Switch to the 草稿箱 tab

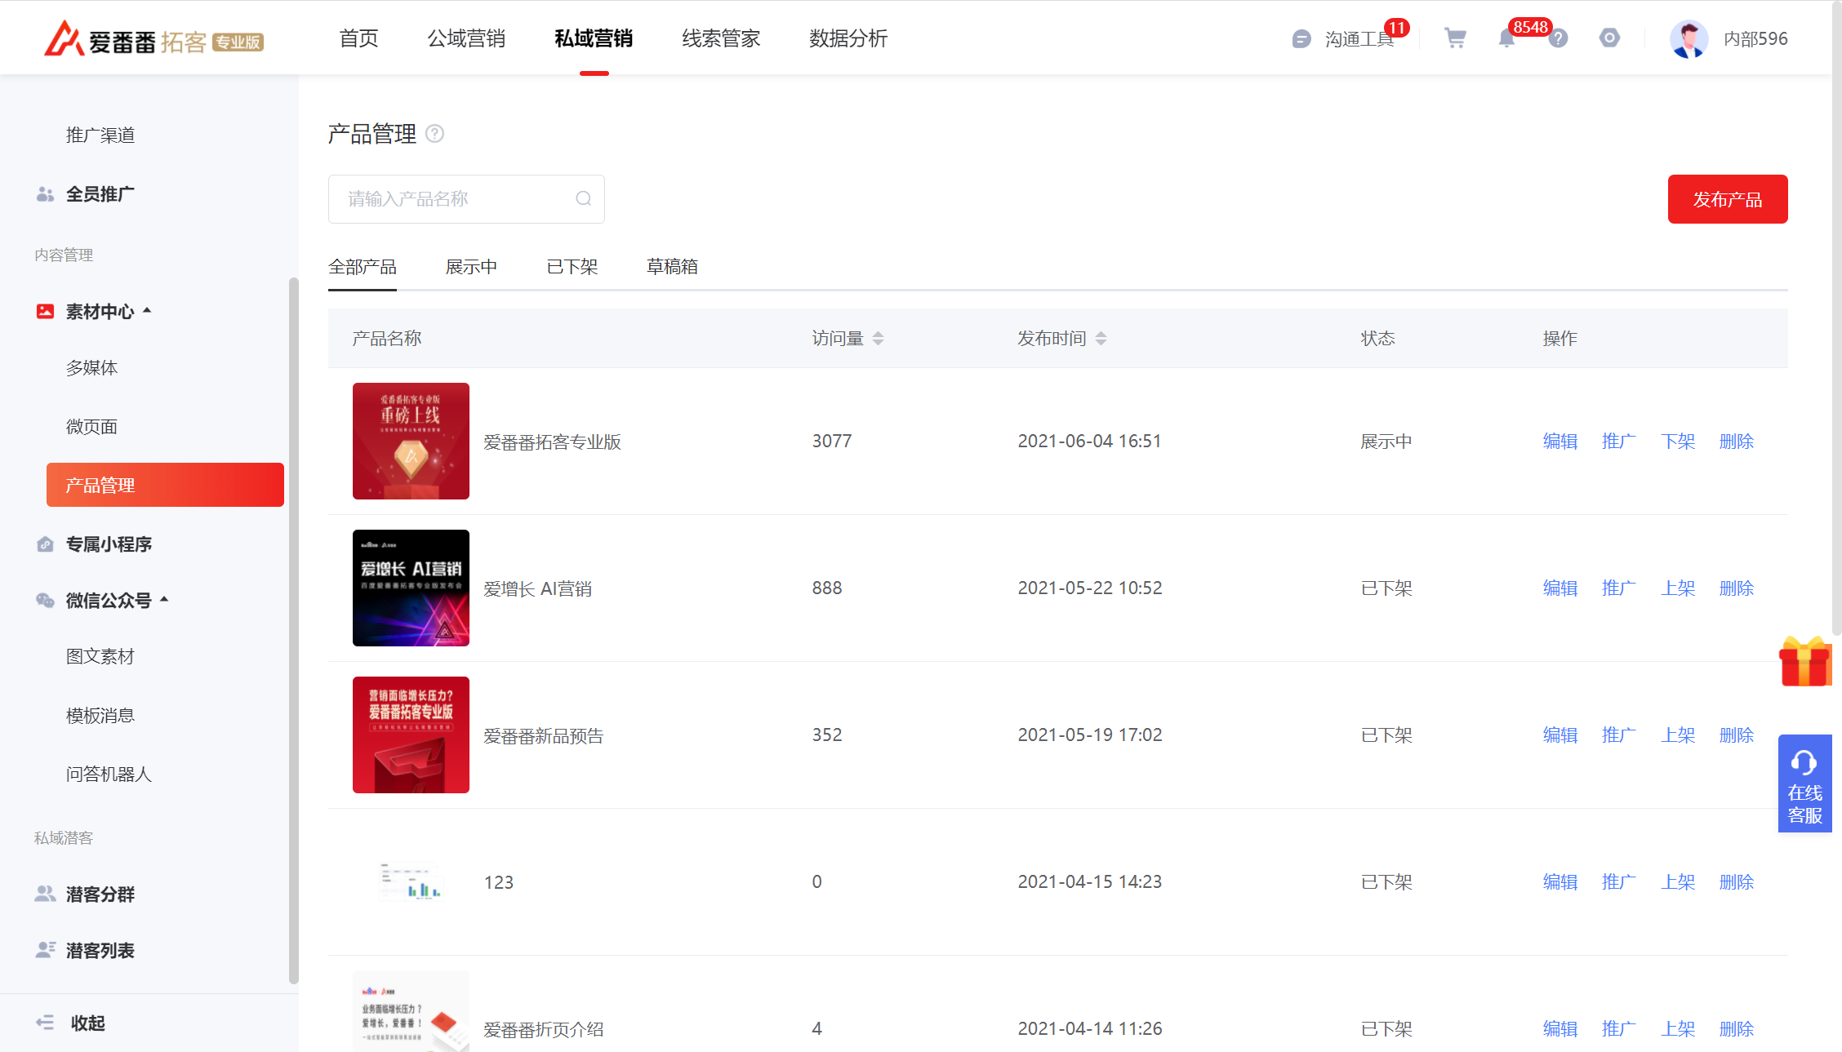pyautogui.click(x=672, y=267)
